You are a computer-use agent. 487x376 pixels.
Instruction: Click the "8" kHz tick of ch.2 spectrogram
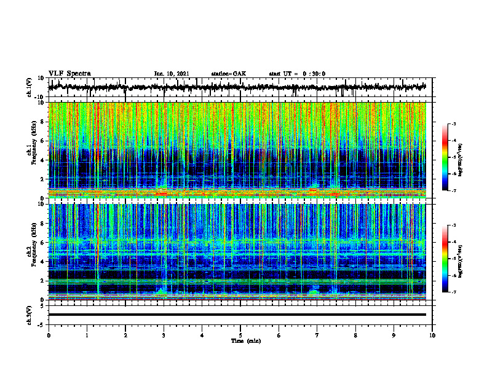pos(43,224)
